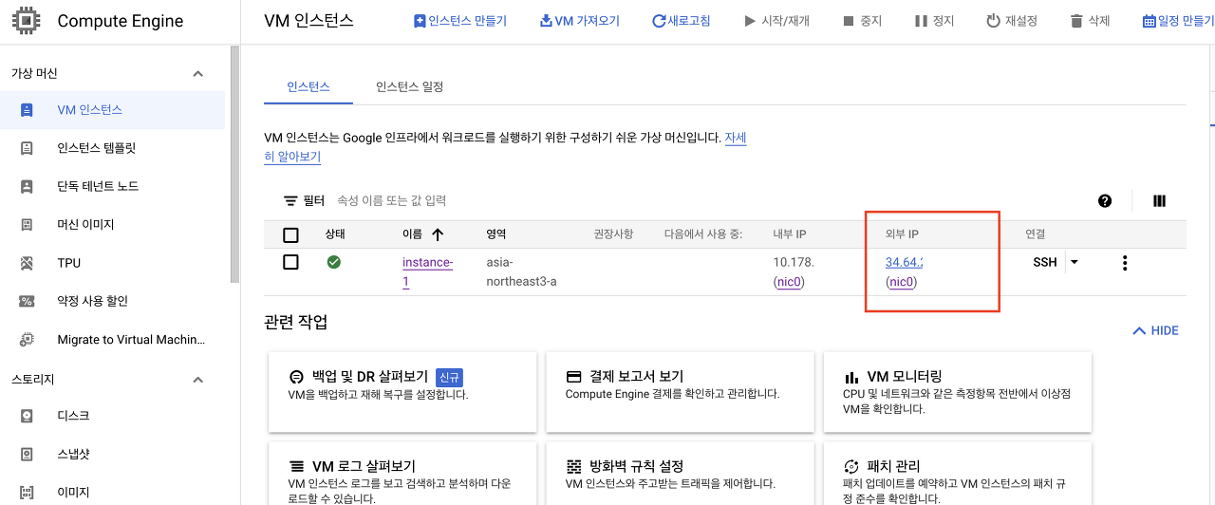Viewport: 1215px width, 505px height.
Task: Click the 중지 toolbar button
Action: [x=862, y=21]
